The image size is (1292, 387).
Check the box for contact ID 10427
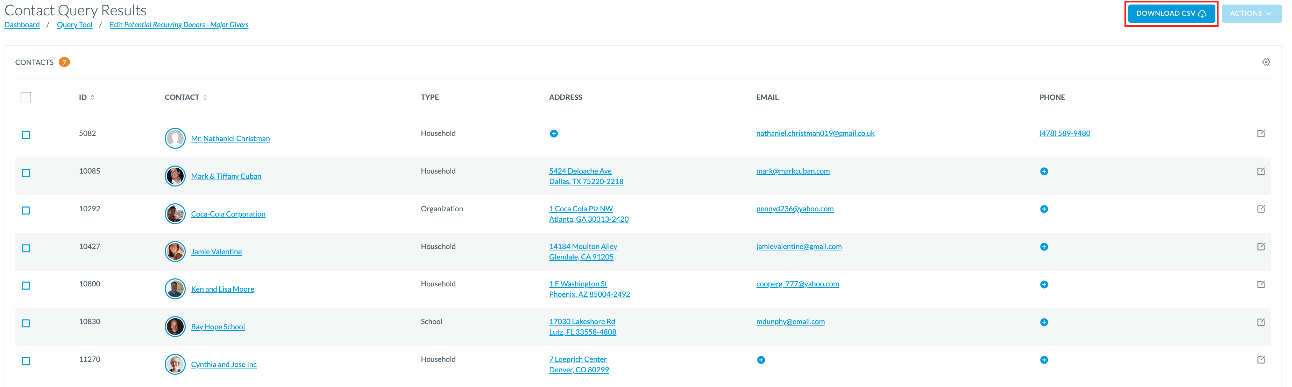[x=26, y=248]
